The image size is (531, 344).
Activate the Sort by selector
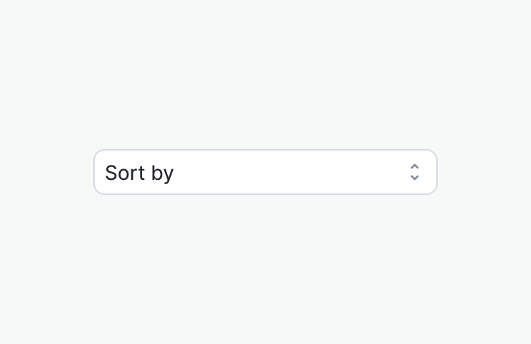[265, 172]
